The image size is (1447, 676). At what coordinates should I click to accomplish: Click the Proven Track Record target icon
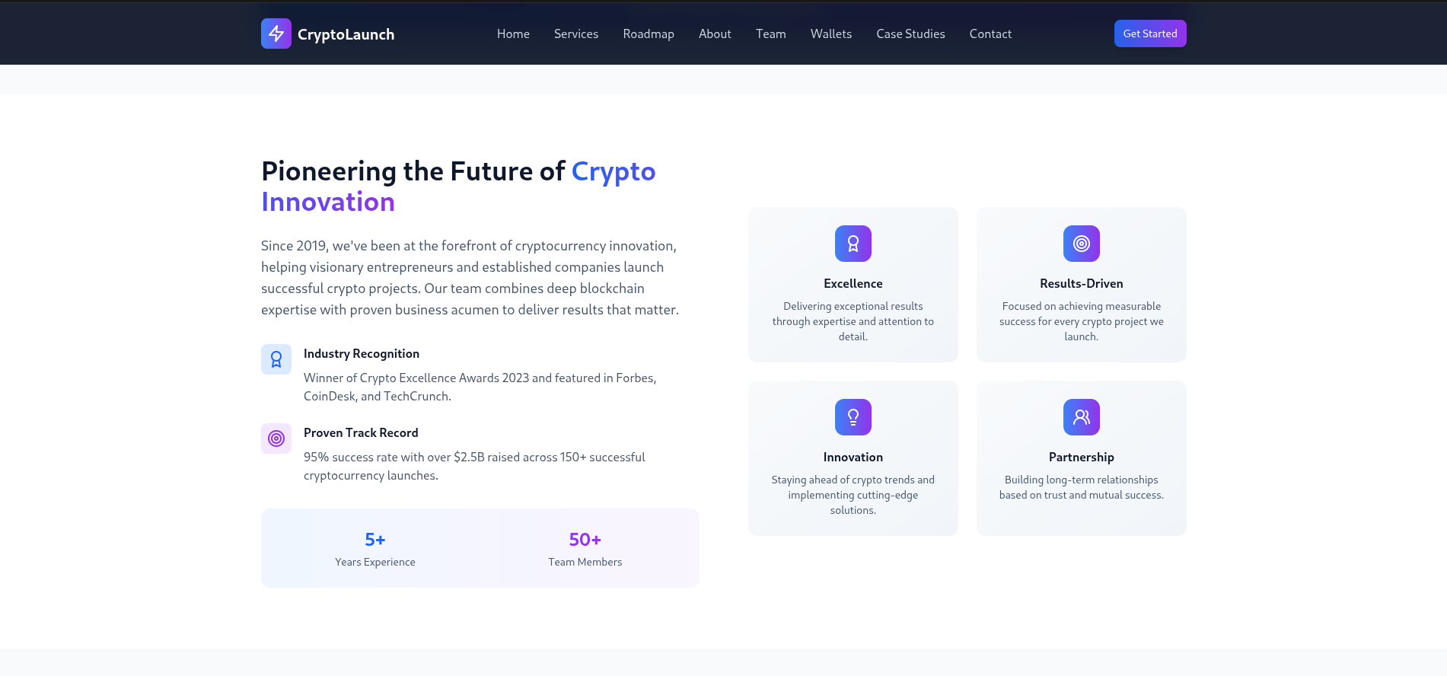pos(276,438)
